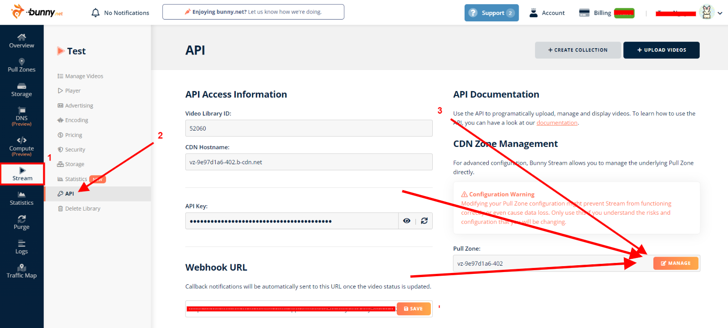Click the Manage pull zone button
This screenshot has width=728, height=328.
pyautogui.click(x=676, y=263)
